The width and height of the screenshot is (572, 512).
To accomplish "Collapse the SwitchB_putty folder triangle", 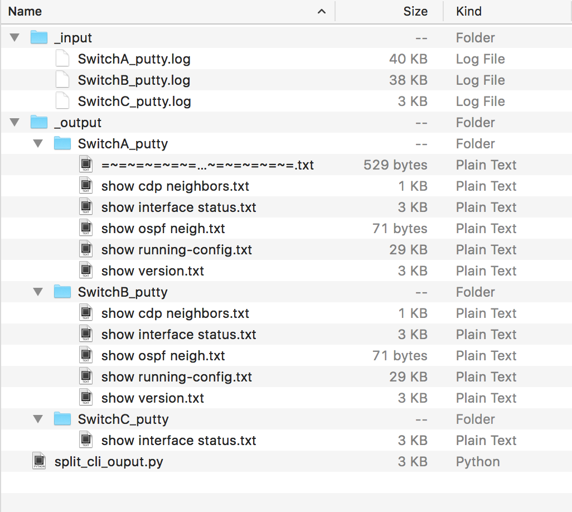I will pyautogui.click(x=38, y=292).
